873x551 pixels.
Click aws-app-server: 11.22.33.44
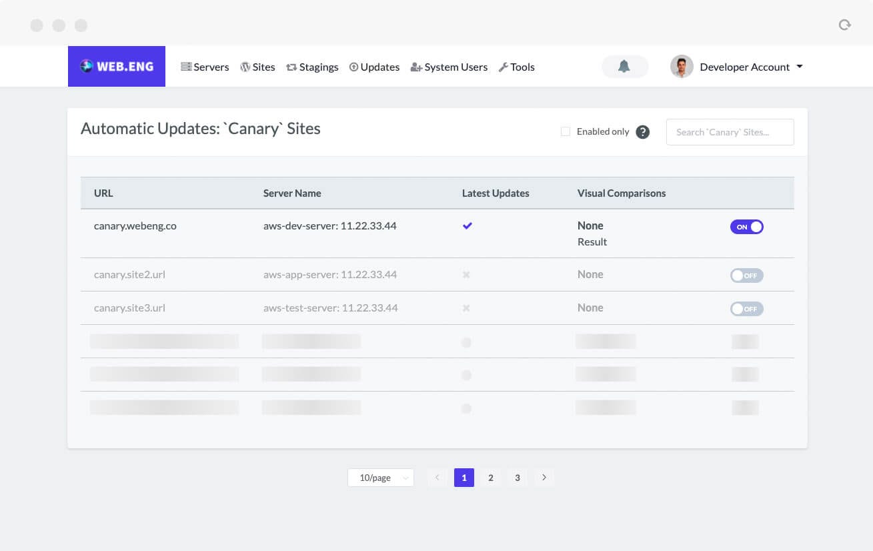pos(330,275)
